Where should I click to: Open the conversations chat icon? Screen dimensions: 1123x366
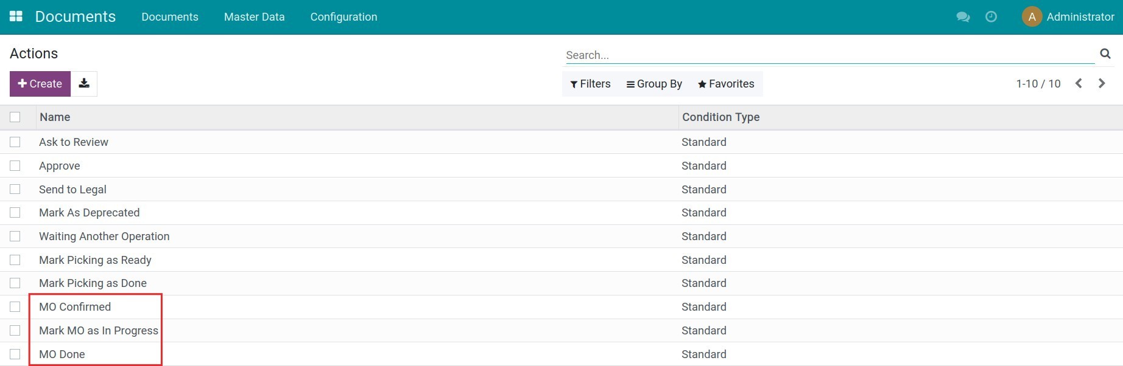coord(963,17)
